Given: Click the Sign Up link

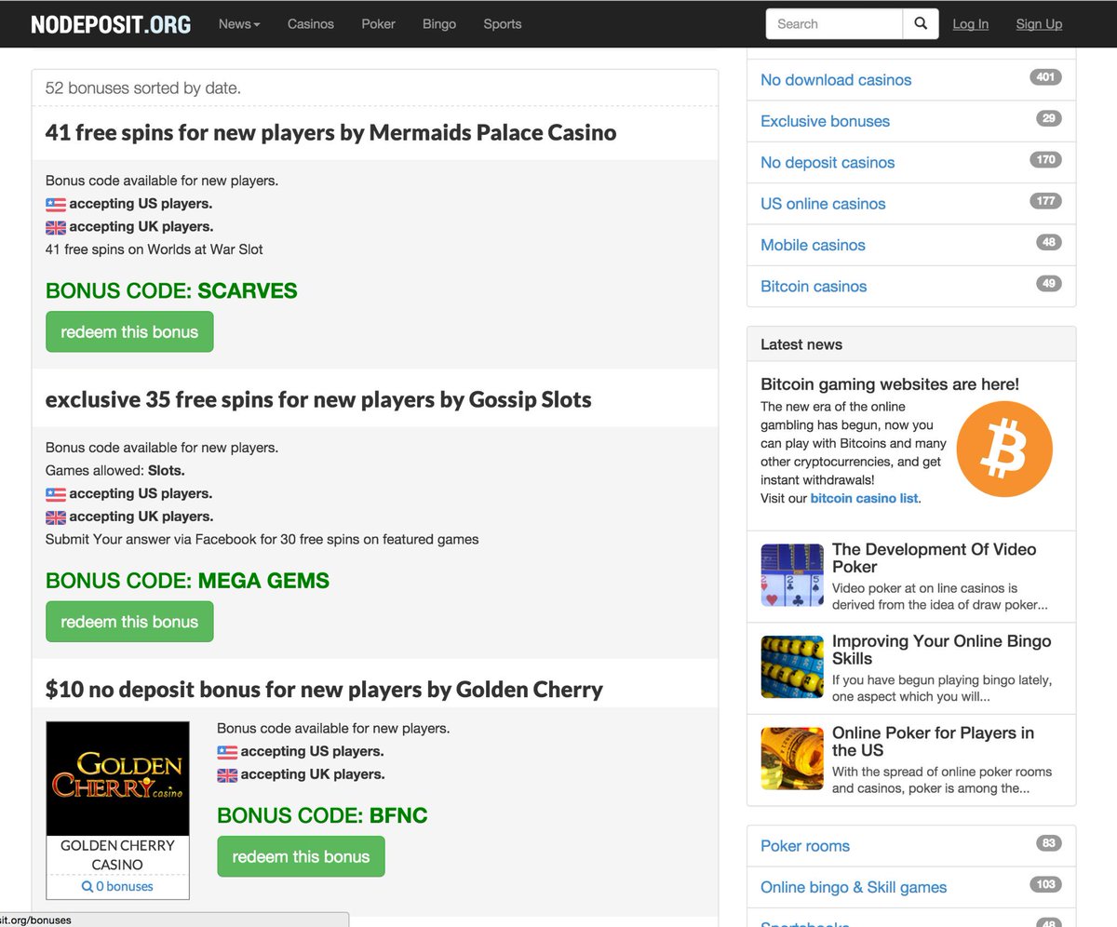Looking at the screenshot, I should (1039, 24).
